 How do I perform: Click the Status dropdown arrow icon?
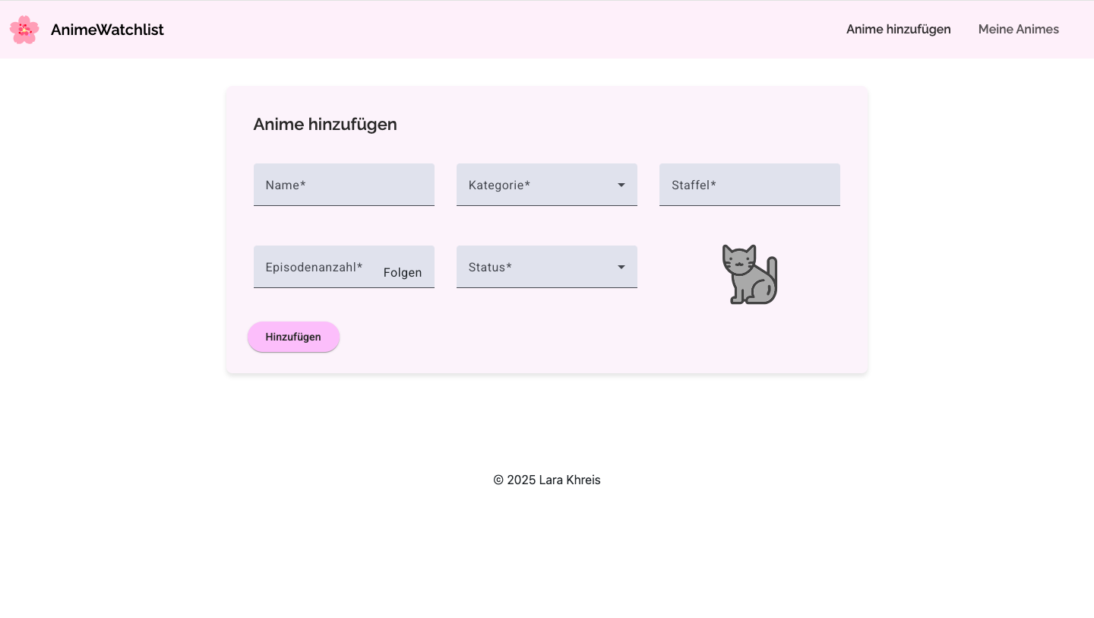coord(621,267)
